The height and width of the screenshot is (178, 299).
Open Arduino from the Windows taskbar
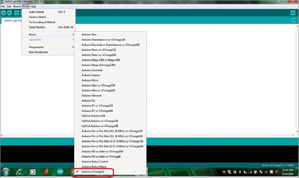coord(60,172)
